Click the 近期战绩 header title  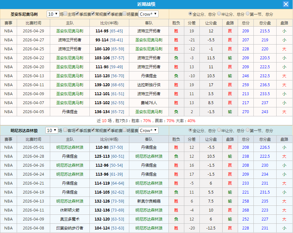tap(146, 4)
